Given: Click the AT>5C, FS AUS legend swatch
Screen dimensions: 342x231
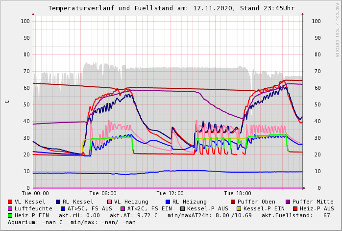Looking at the screenshot, I should [x=62, y=208].
